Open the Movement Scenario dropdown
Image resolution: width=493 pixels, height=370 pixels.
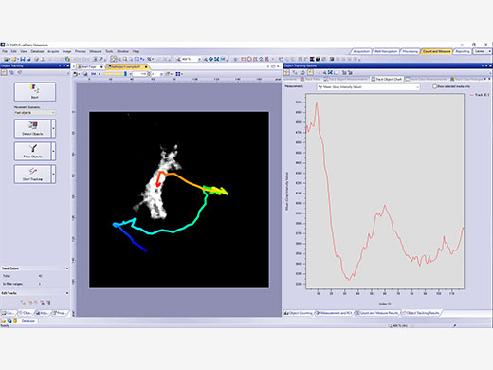pyautogui.click(x=35, y=113)
